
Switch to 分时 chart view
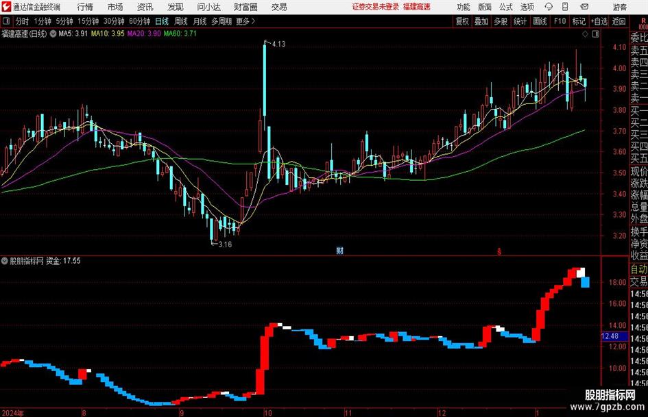click(22, 21)
